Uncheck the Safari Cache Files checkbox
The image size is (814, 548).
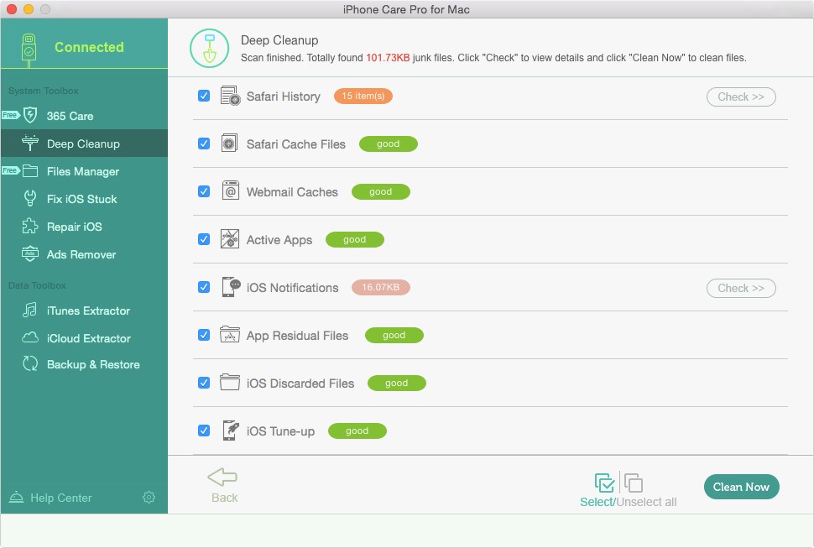(x=204, y=144)
